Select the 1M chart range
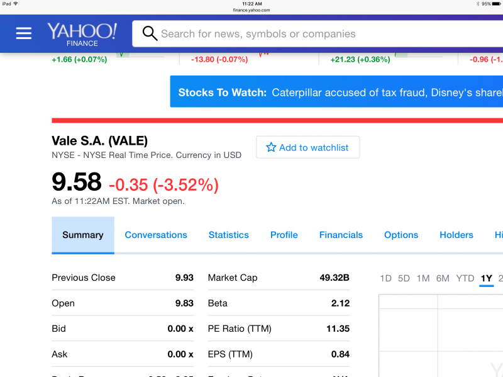 (423, 278)
